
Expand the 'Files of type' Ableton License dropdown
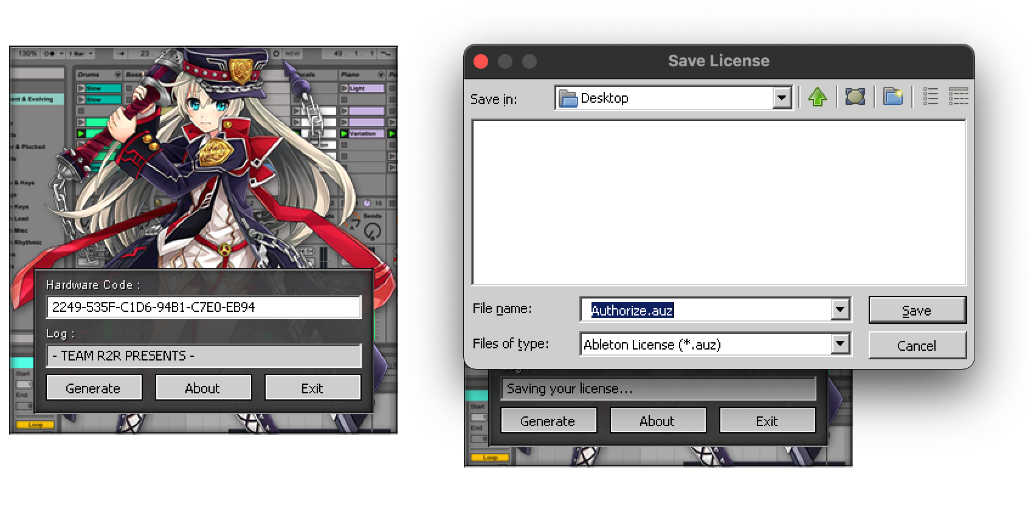tap(840, 345)
